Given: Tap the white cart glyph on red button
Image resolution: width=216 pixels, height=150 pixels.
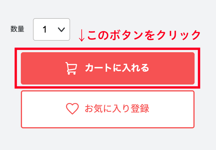Looking at the screenshot, I should point(71,68).
